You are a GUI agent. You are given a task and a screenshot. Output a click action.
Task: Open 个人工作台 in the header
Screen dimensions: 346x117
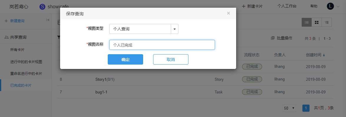point(287,6)
